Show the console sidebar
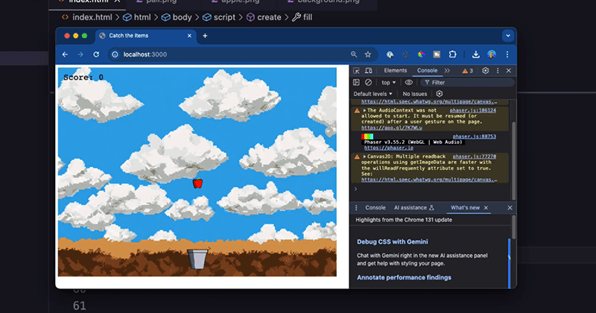 tap(356, 82)
